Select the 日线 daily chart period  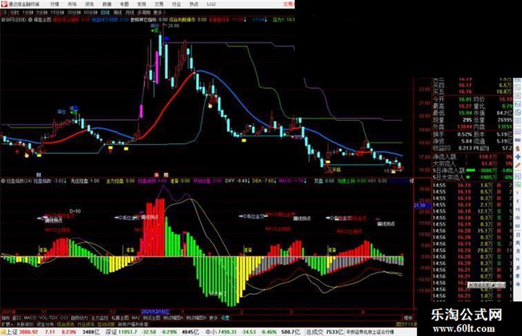(x=105, y=12)
